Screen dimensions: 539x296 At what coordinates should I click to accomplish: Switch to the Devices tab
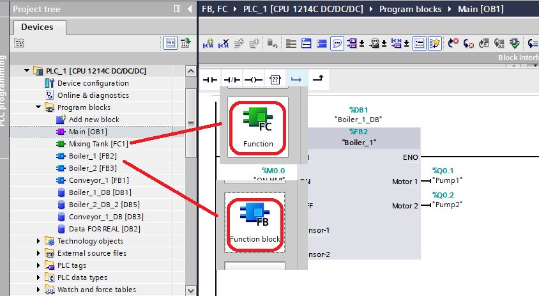[x=38, y=27]
